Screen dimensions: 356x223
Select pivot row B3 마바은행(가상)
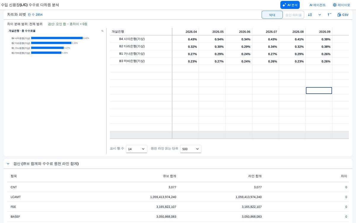pos(229,61)
